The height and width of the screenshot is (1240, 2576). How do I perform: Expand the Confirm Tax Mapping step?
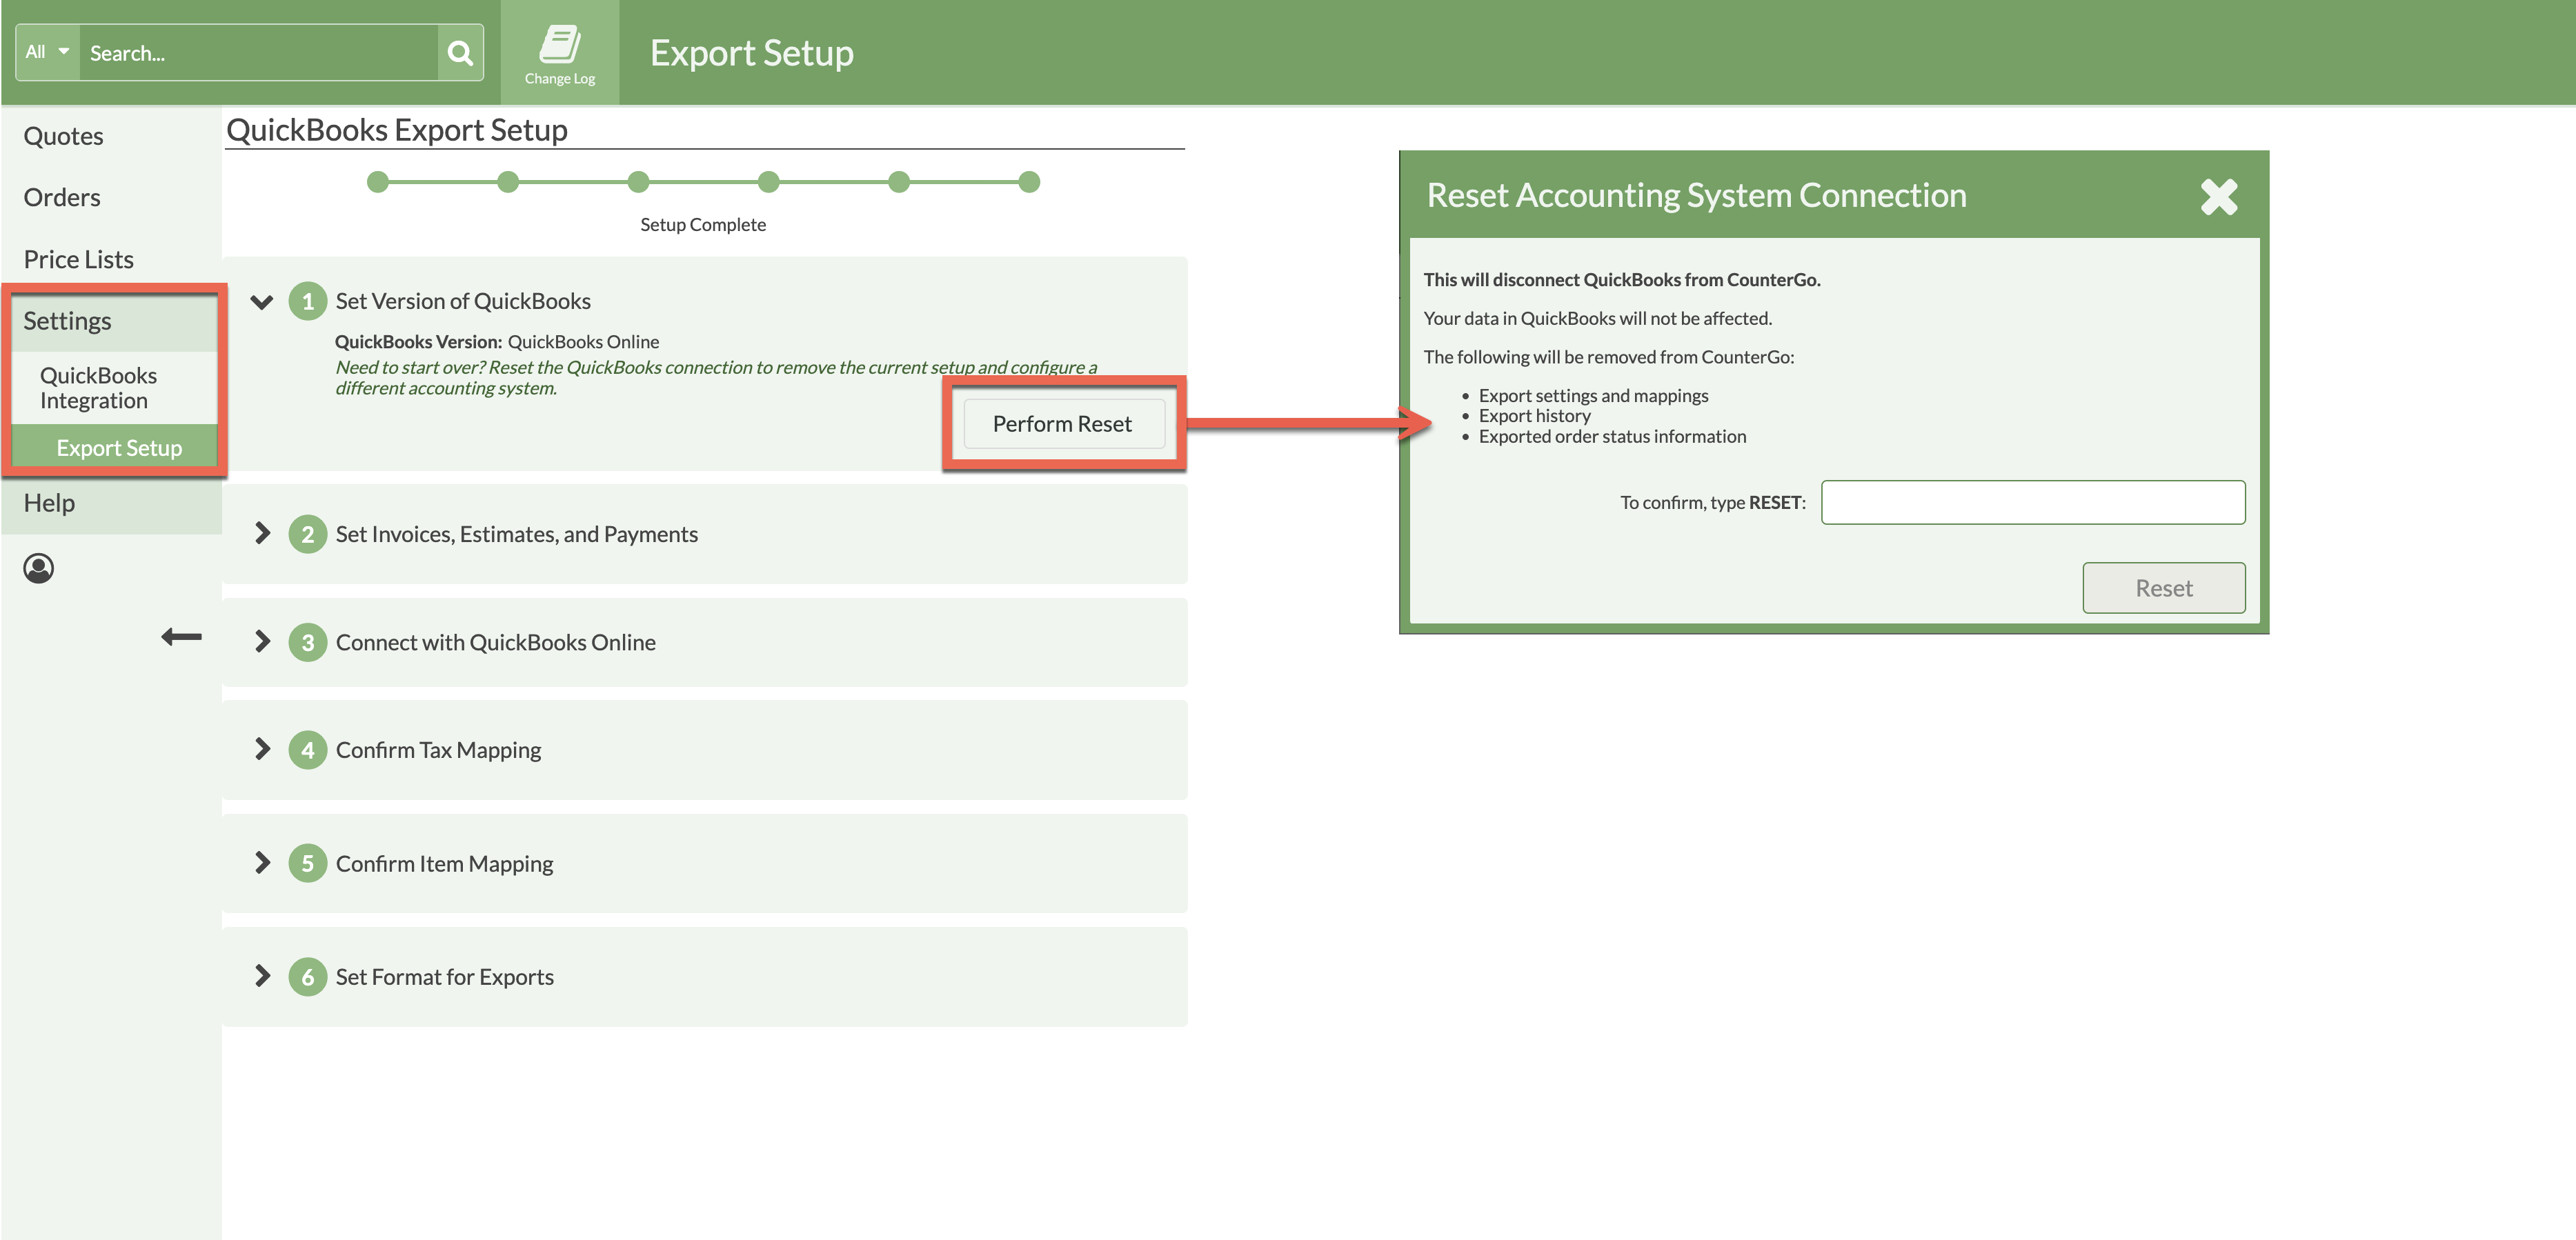click(262, 749)
